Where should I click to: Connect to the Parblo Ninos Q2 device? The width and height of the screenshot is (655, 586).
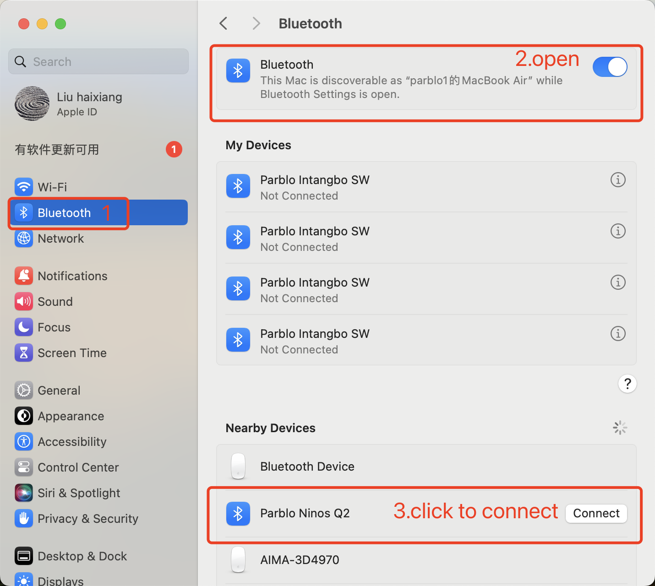point(596,513)
